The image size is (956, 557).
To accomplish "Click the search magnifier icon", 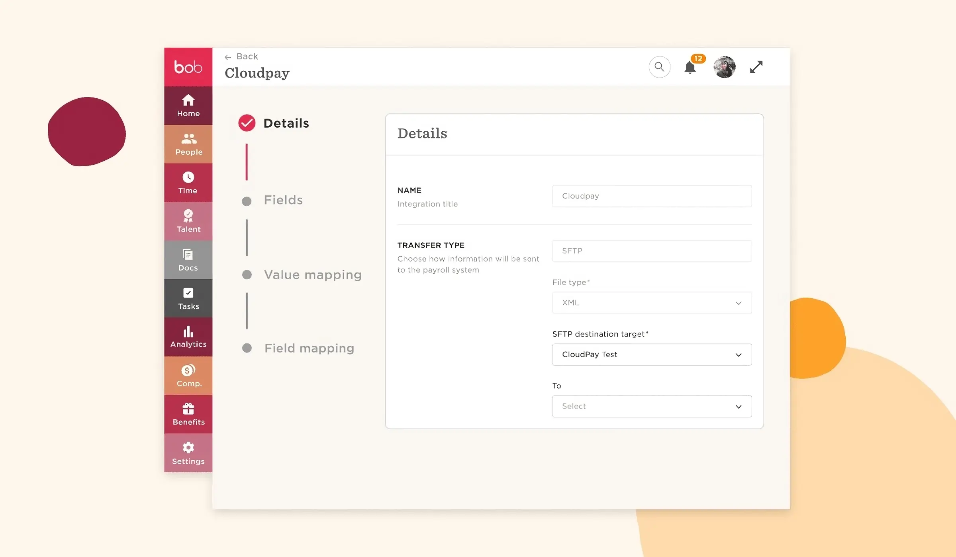I will pos(660,67).
